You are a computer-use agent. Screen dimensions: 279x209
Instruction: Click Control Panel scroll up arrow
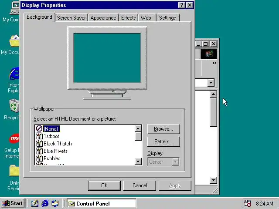[x=214, y=94]
